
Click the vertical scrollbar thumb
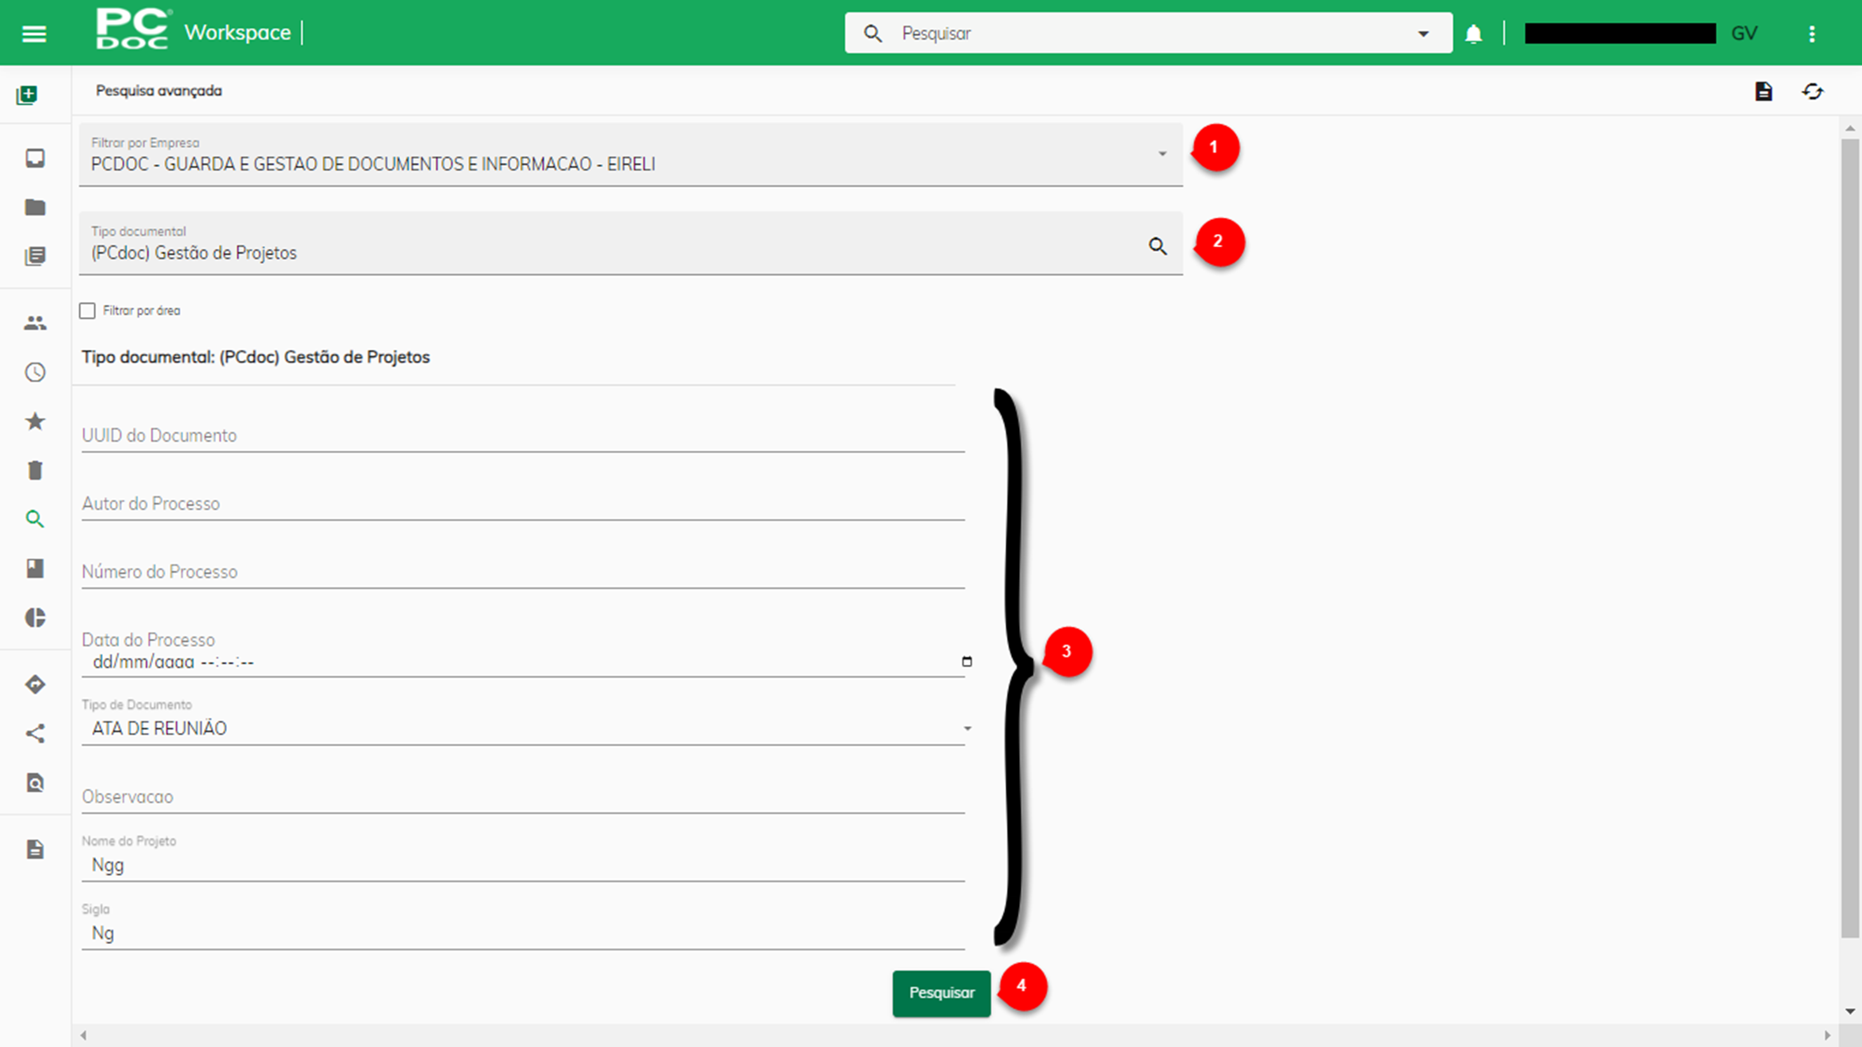[1850, 538]
